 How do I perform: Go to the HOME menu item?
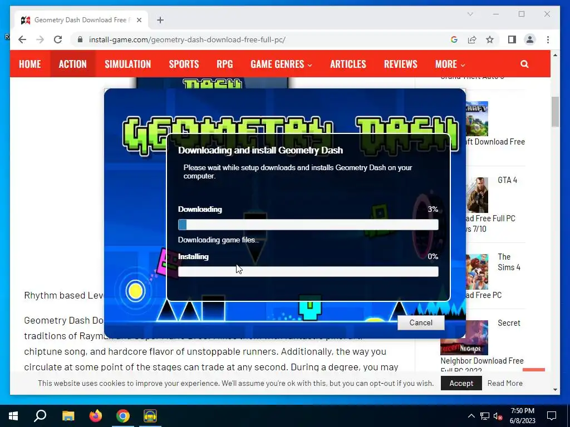(x=30, y=64)
